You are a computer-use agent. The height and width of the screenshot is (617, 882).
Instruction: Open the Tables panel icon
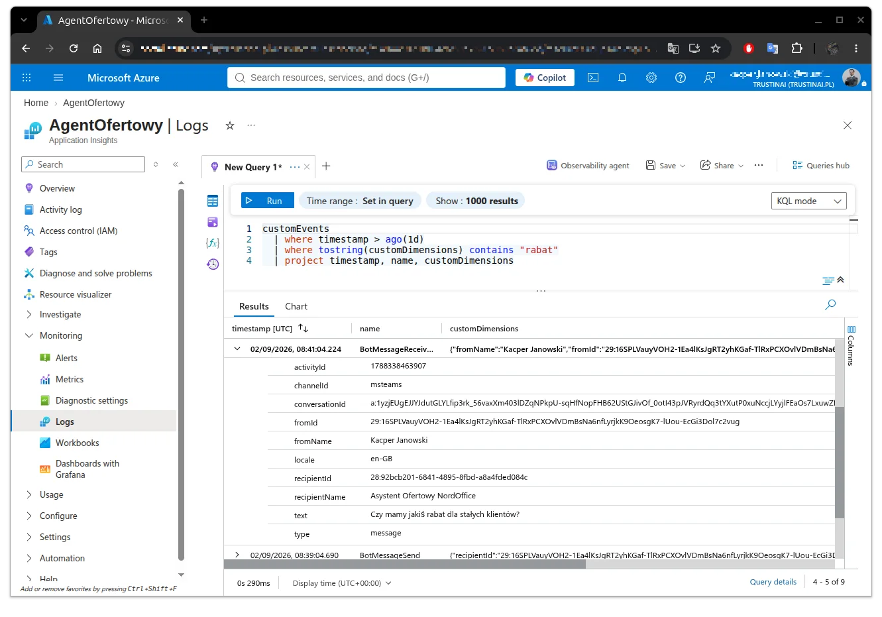(x=213, y=201)
